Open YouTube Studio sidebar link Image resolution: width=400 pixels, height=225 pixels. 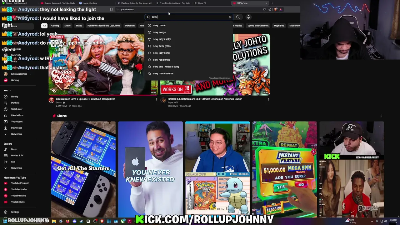click(x=19, y=189)
